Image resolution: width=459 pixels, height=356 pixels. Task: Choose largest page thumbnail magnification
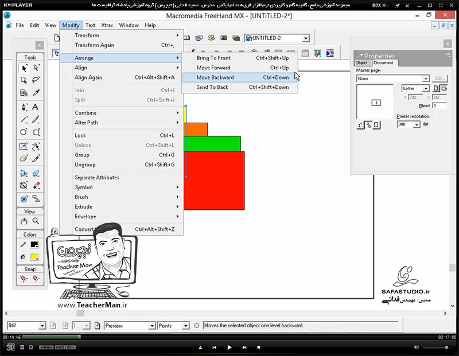pos(376,125)
